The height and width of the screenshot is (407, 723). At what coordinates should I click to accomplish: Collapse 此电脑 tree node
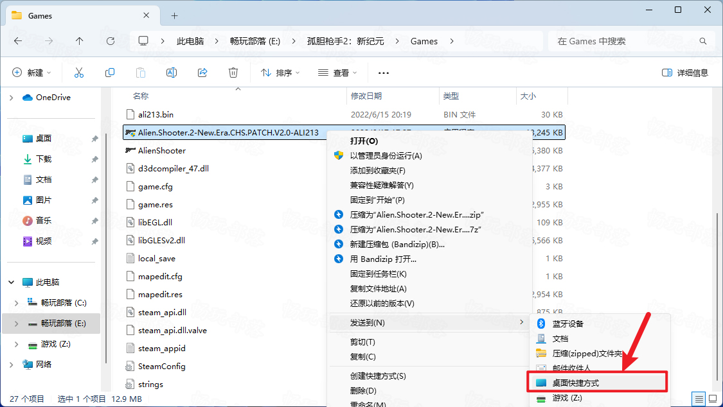click(12, 282)
